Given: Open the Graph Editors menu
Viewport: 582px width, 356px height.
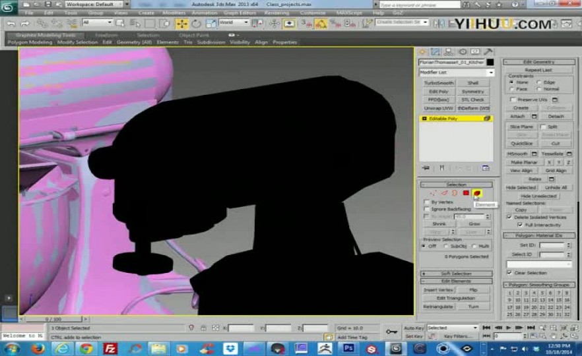Looking at the screenshot, I should 240,13.
